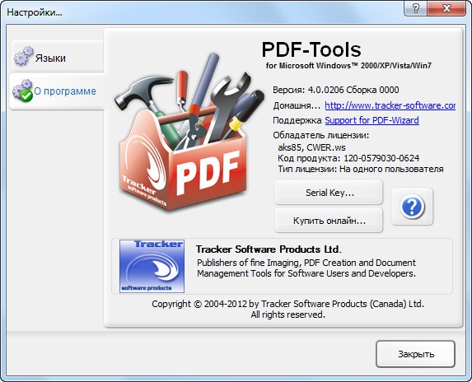472x382 pixels.
Task: Click the for Microsoft Windows subtitle text
Action: pos(348,66)
